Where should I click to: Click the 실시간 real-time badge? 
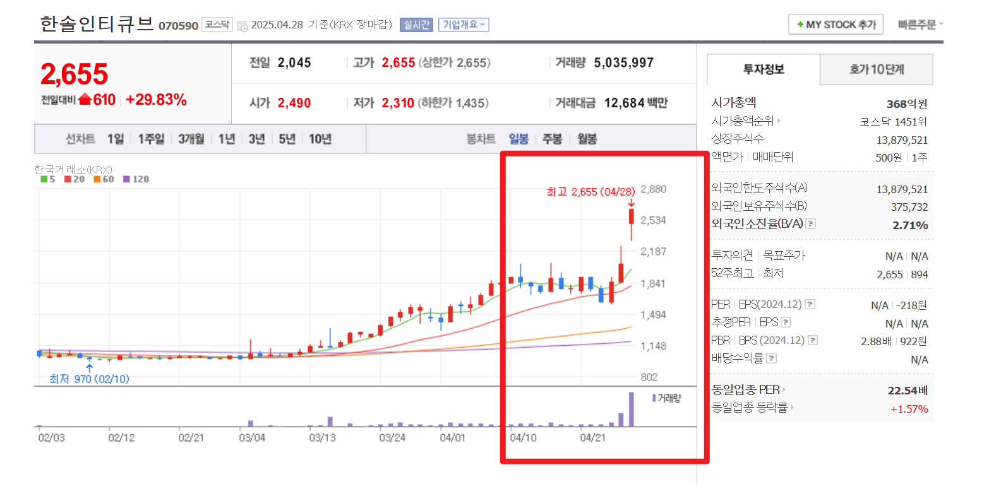(416, 25)
